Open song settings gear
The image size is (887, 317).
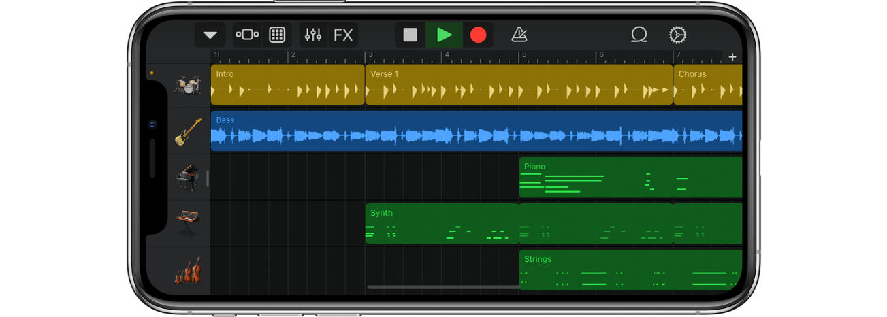click(677, 35)
